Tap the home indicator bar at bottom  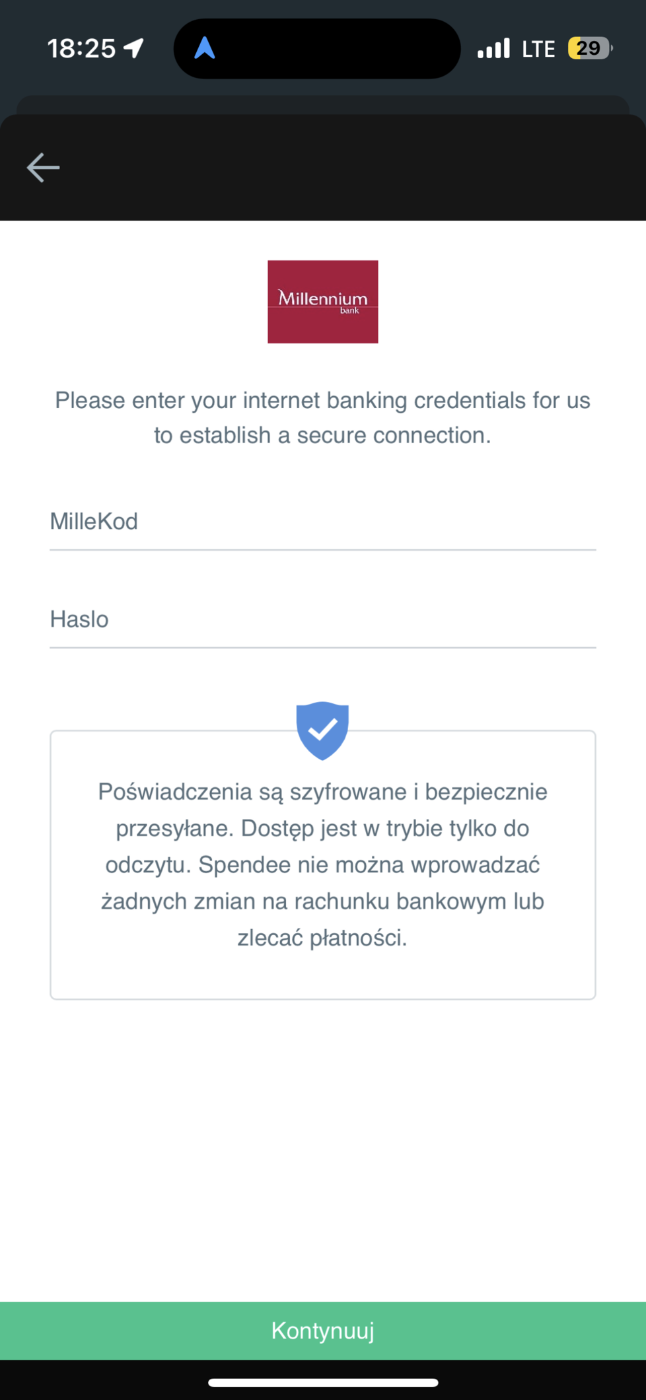click(x=322, y=1382)
